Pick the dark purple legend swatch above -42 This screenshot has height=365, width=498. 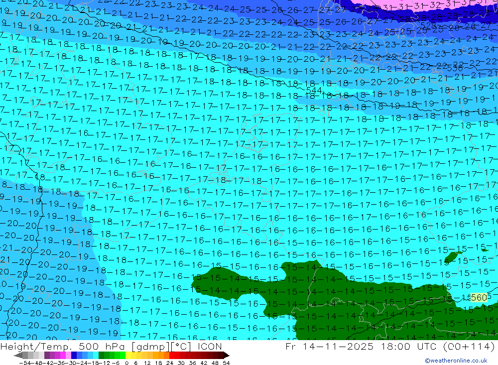pos(47,356)
